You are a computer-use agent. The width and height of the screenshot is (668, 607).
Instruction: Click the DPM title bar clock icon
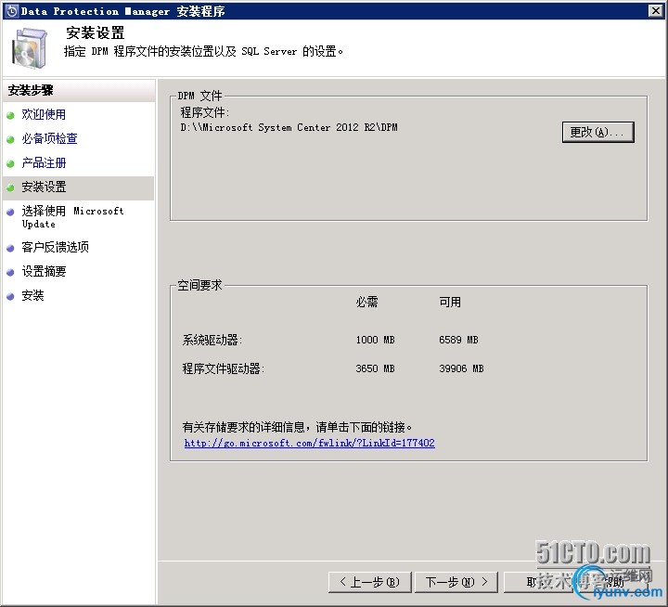[x=12, y=11]
